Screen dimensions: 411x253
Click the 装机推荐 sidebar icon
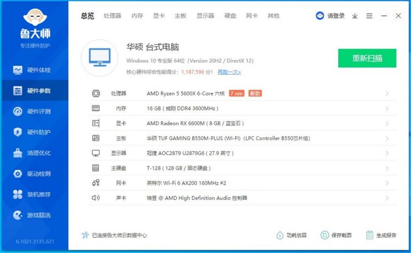(x=18, y=194)
